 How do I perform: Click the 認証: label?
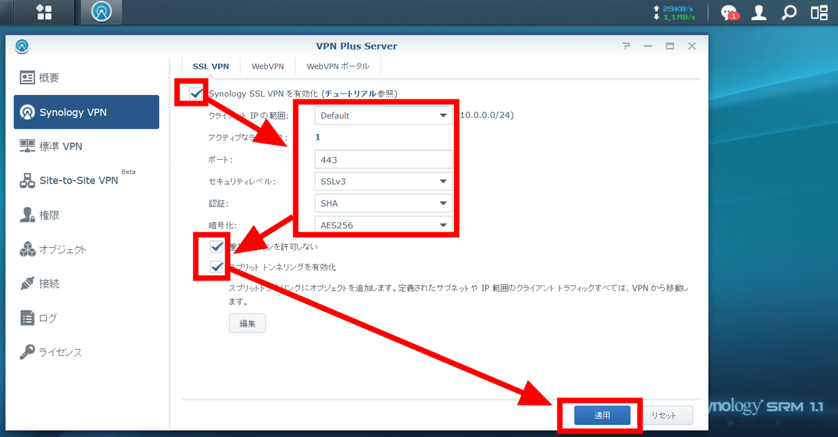coord(219,203)
